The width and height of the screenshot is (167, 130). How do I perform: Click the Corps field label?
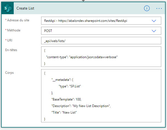(10, 73)
